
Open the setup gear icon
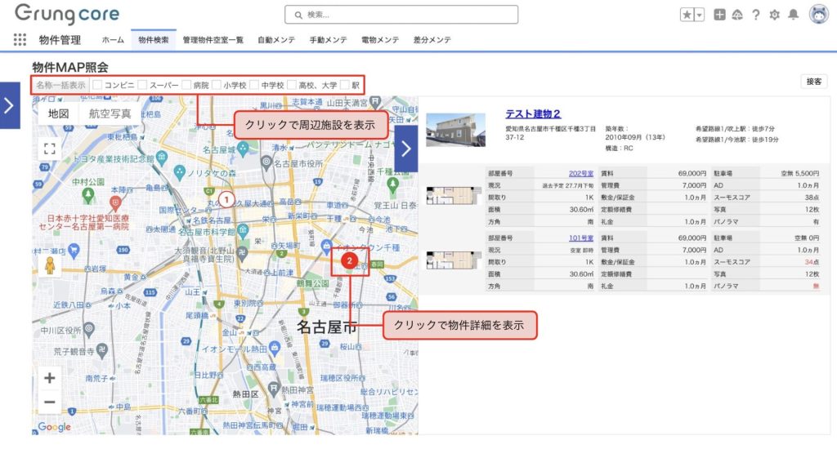coord(774,15)
